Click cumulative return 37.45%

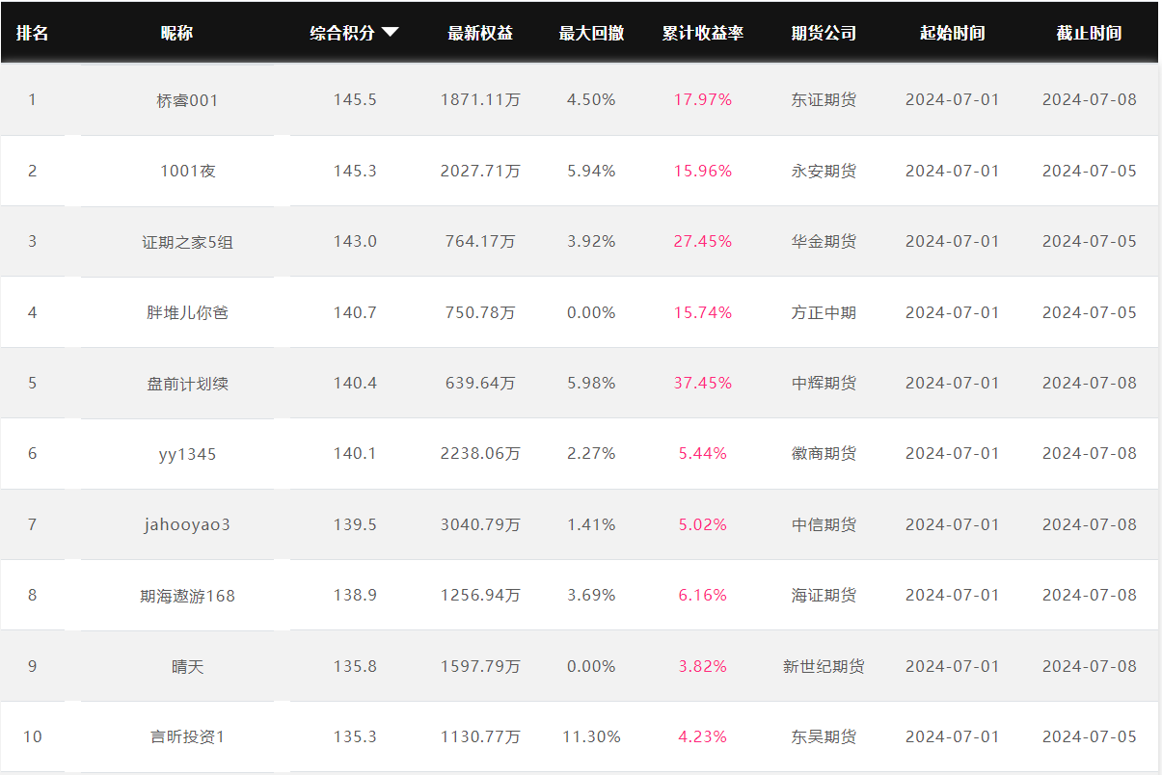[703, 383]
